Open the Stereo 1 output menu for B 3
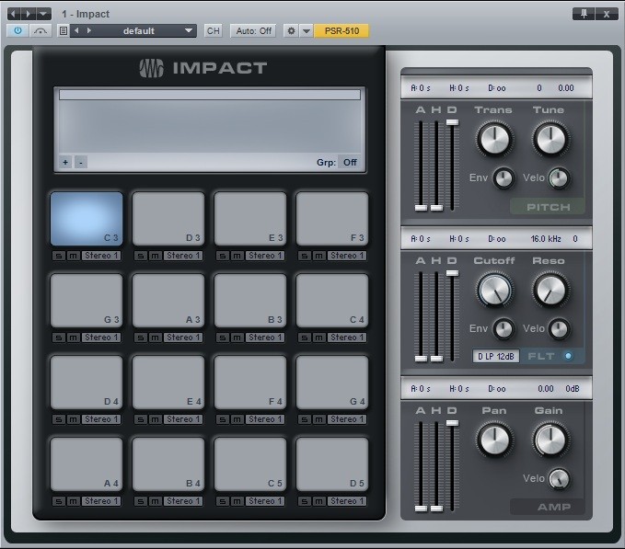The height and width of the screenshot is (549, 625). point(265,337)
